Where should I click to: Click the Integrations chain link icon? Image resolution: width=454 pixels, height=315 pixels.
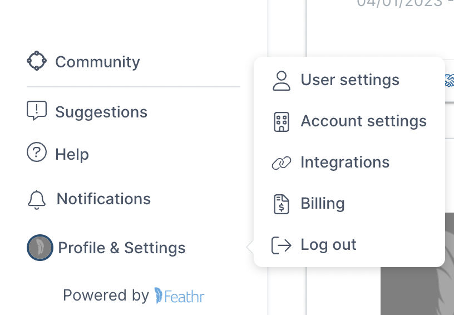tap(282, 163)
